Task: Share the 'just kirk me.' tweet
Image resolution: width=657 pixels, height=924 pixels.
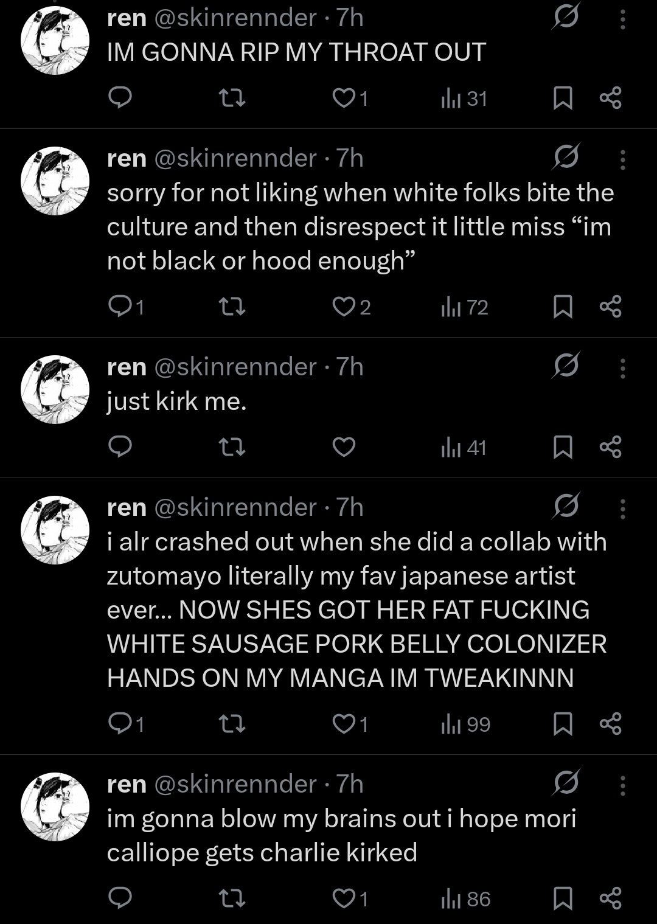Action: pos(610,448)
